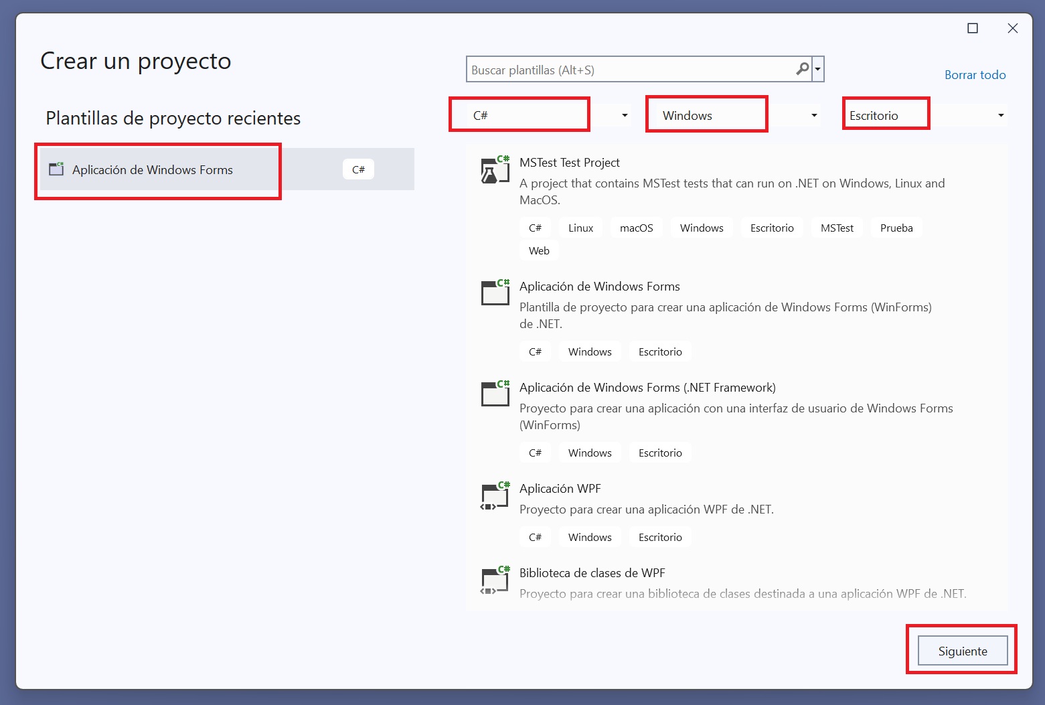Select the MSTest Test Project template
Image resolution: width=1045 pixels, height=705 pixels.
569,163
